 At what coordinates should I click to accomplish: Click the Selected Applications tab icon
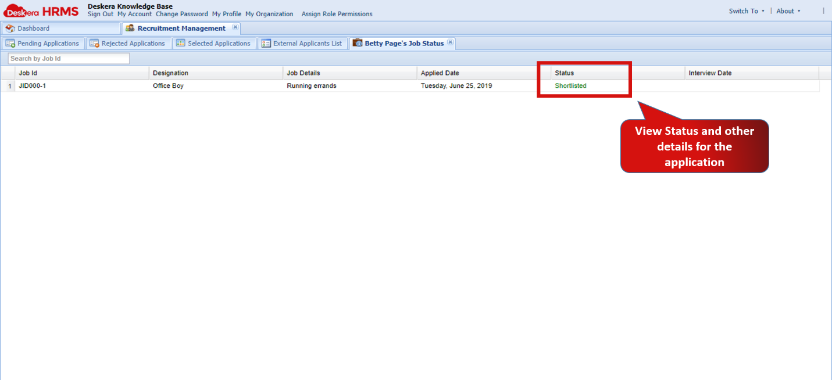pos(181,44)
